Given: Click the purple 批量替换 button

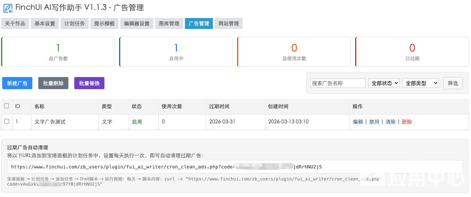Looking at the screenshot, I should pos(89,83).
